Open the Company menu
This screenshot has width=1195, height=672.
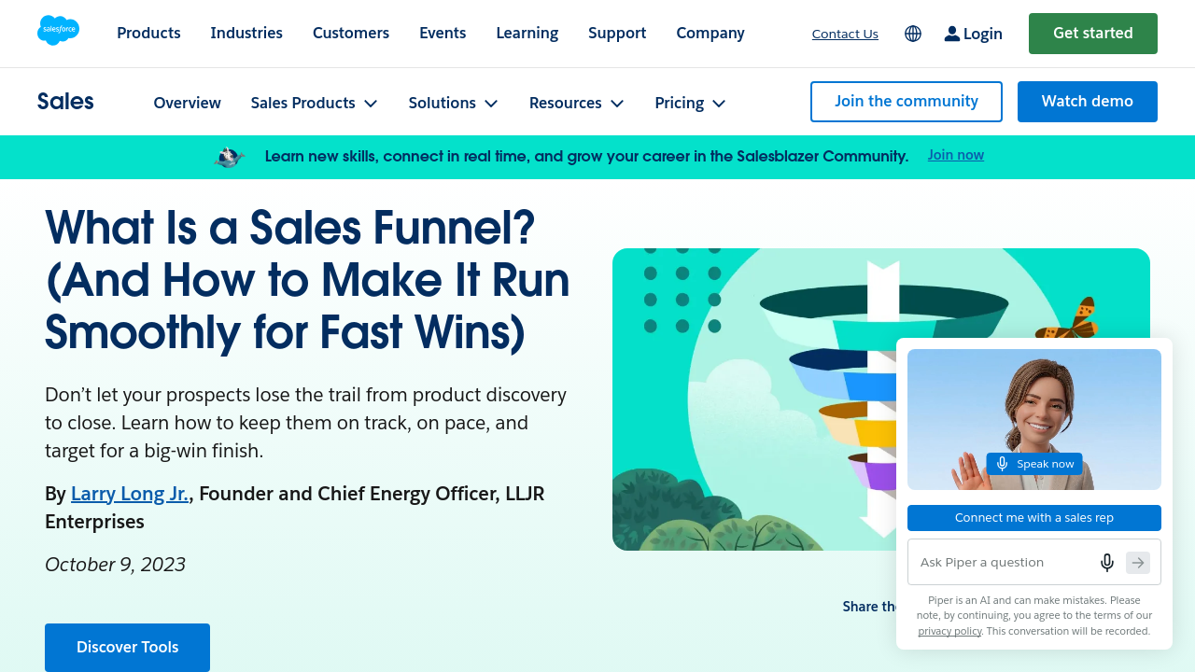click(710, 33)
